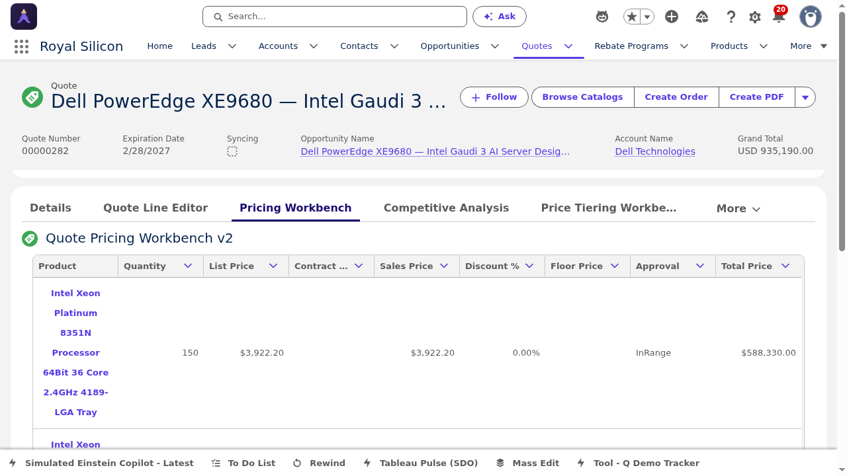Click the Create Order button
Viewport: 847px width, 476px height.
(x=676, y=97)
